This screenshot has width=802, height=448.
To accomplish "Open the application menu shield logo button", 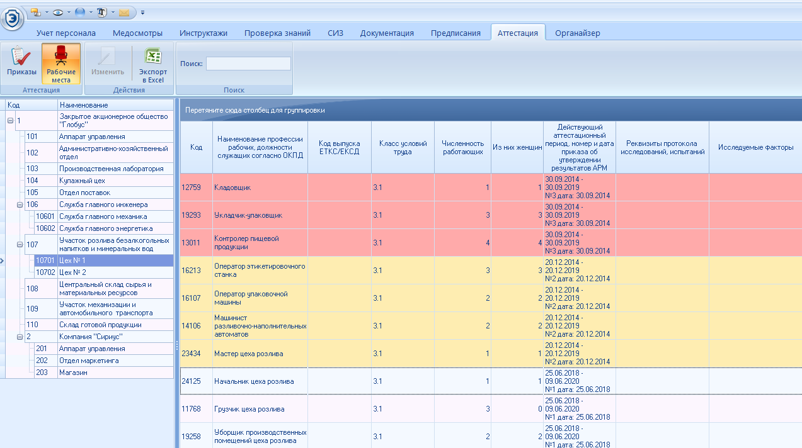I will [12, 18].
